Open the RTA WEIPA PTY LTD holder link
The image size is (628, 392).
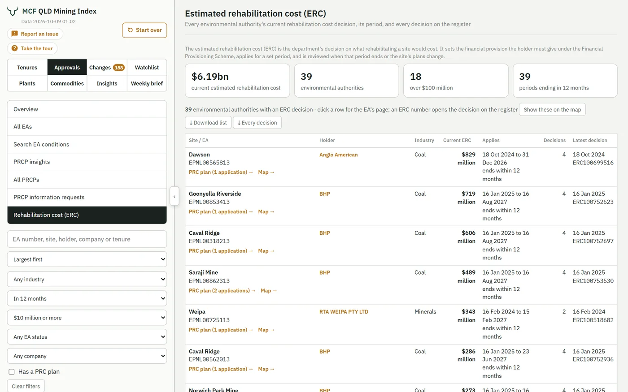coord(344,312)
